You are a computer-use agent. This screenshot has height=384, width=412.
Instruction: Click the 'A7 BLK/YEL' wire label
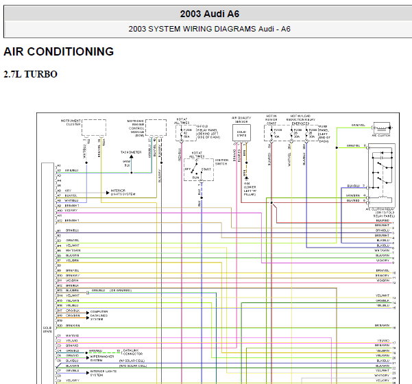67,195
